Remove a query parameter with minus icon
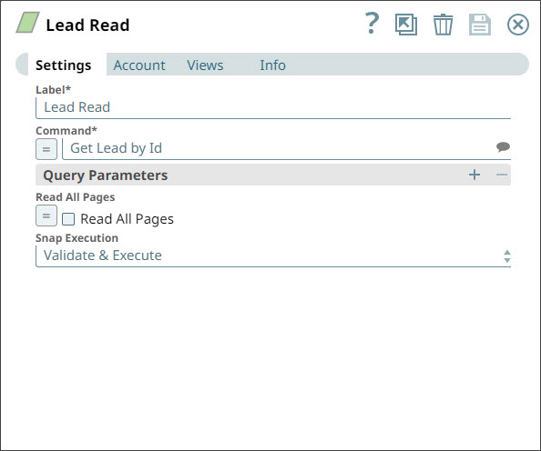This screenshot has width=541, height=451. point(502,175)
